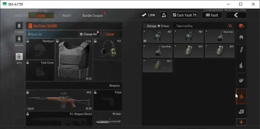Open the Change Set selector

[89, 34]
